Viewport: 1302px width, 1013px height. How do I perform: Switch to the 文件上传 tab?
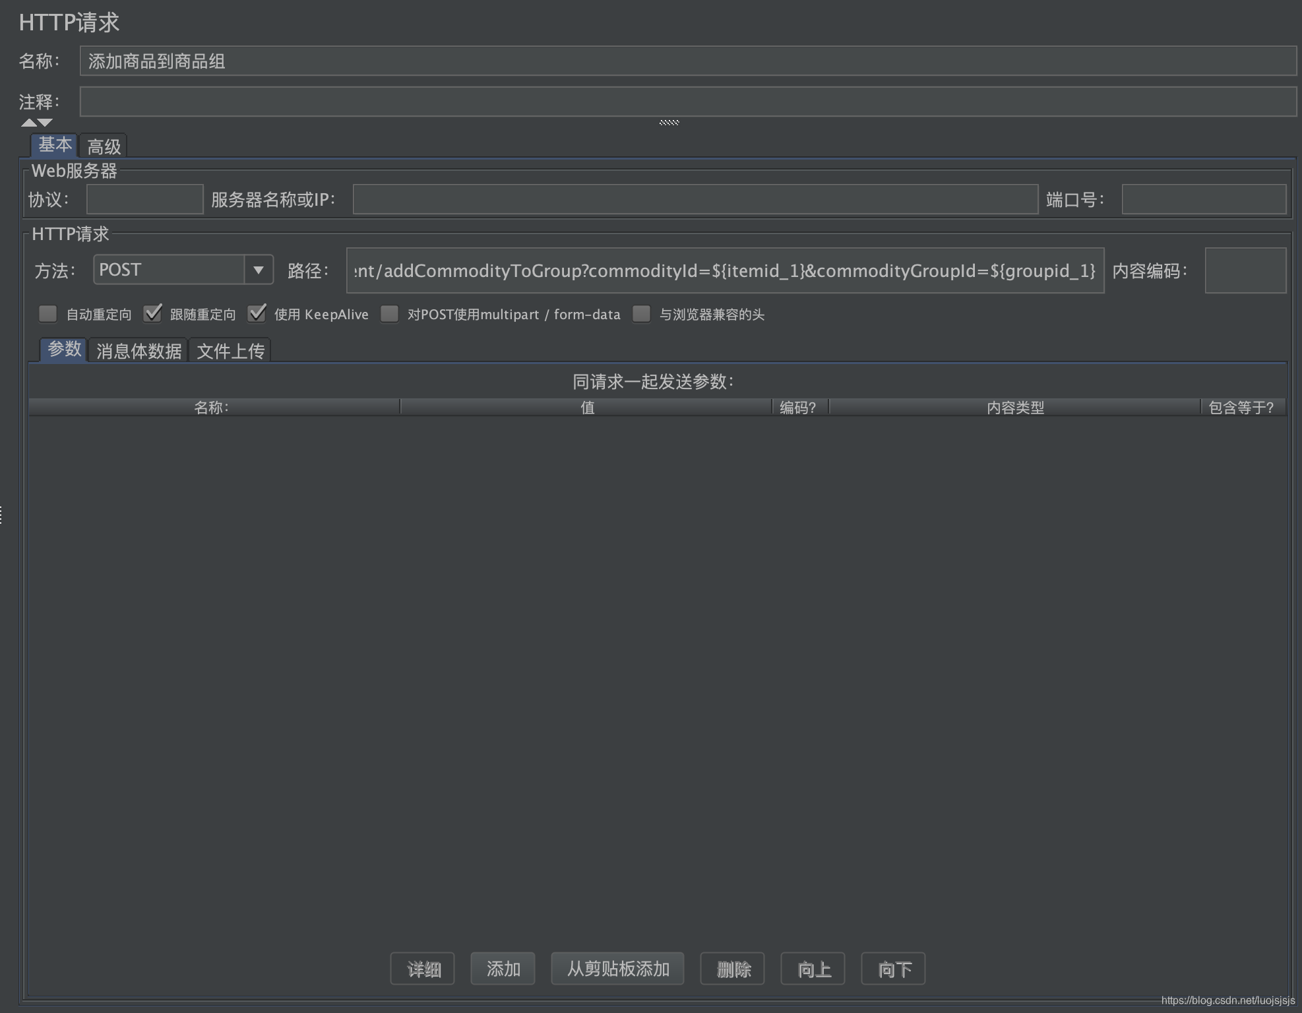point(230,351)
